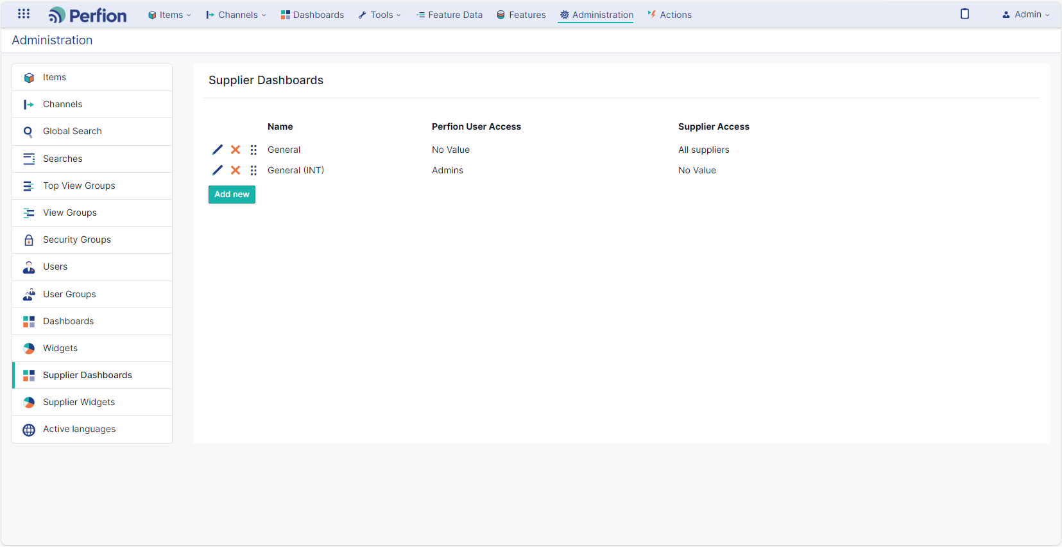The height and width of the screenshot is (547, 1062).
Task: Open Top View Groups in the sidebar
Action: pos(92,186)
